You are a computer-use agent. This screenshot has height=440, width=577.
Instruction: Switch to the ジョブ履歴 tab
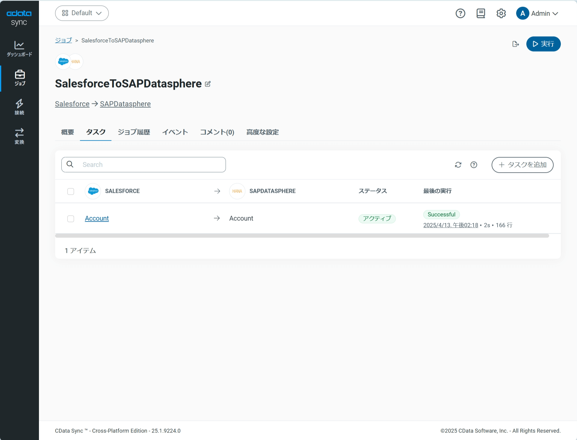point(134,132)
